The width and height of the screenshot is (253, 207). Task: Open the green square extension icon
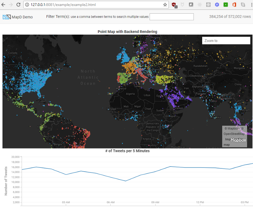pos(225,5)
